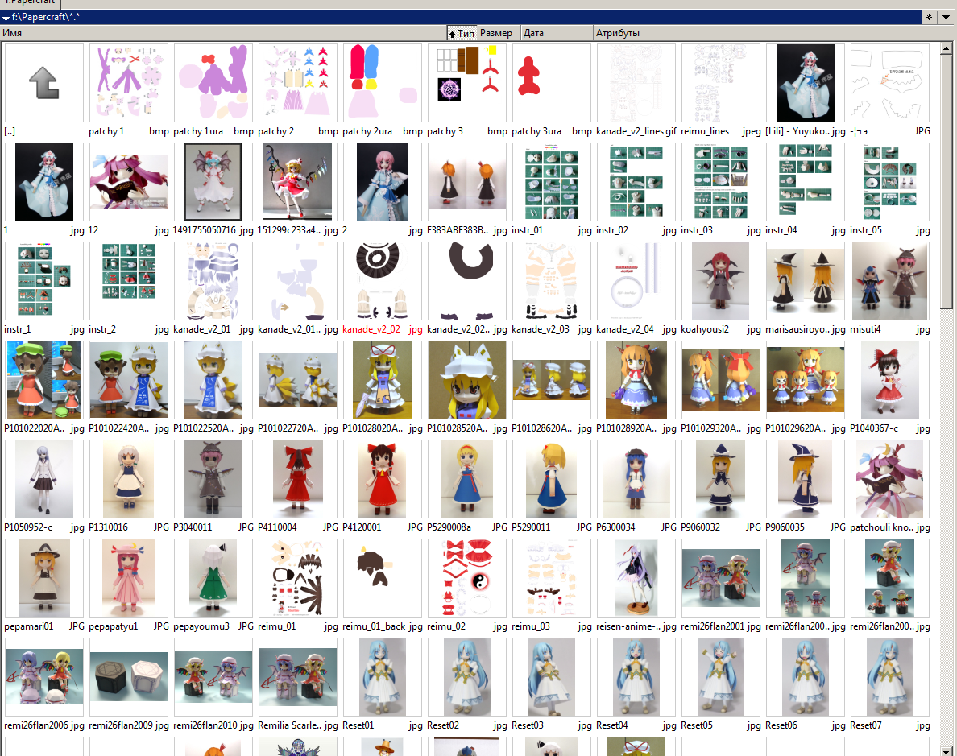This screenshot has width=957, height=756.
Task: Select the kanade_v2_04 thumbnail
Action: point(636,281)
